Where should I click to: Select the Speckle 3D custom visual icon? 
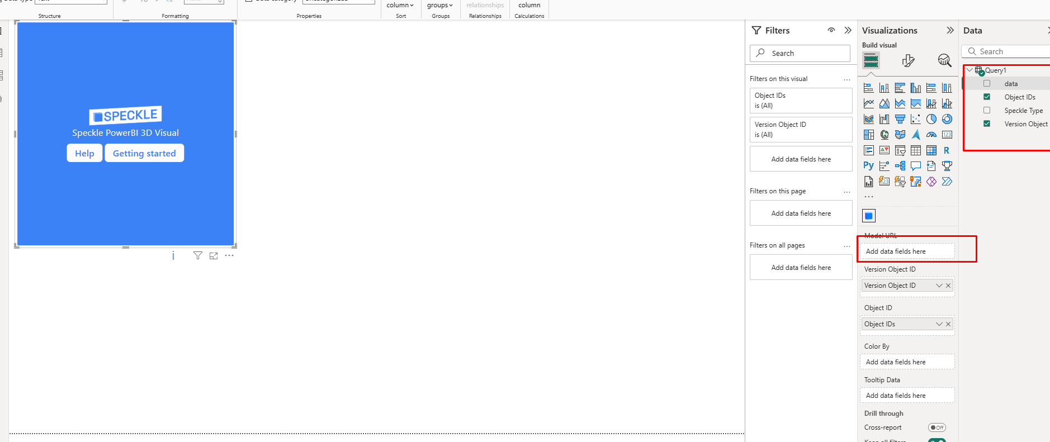(869, 216)
